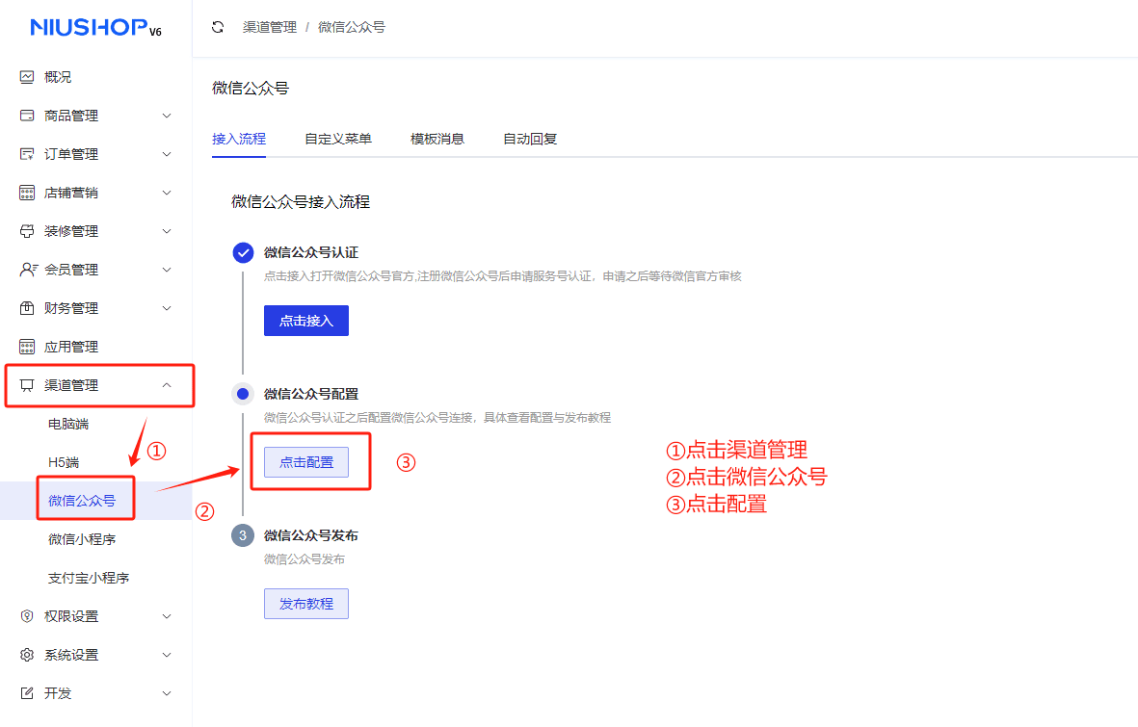Expand the 系统设置 menu chevron

click(x=167, y=655)
